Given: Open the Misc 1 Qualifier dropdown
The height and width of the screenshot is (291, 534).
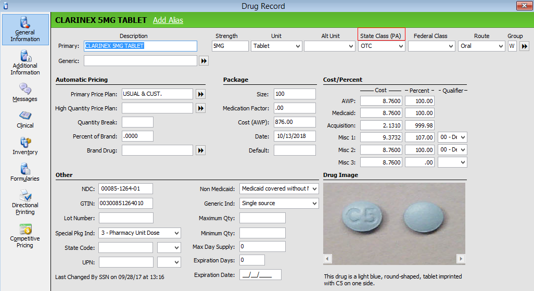Looking at the screenshot, I should [x=452, y=137].
